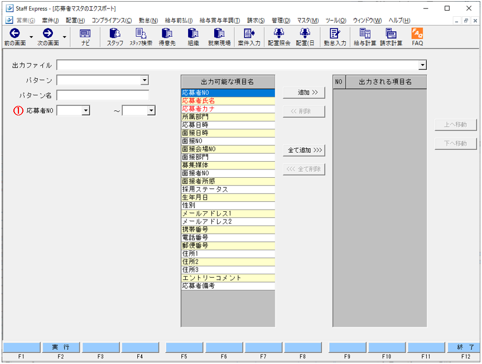Expand the 次の画面 history dropdown arrow
The width and height of the screenshot is (482, 364).
click(64, 37)
